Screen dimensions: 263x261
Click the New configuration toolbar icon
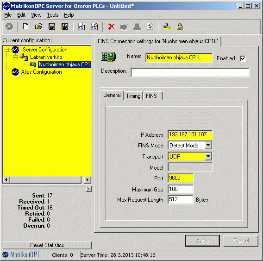point(25,26)
